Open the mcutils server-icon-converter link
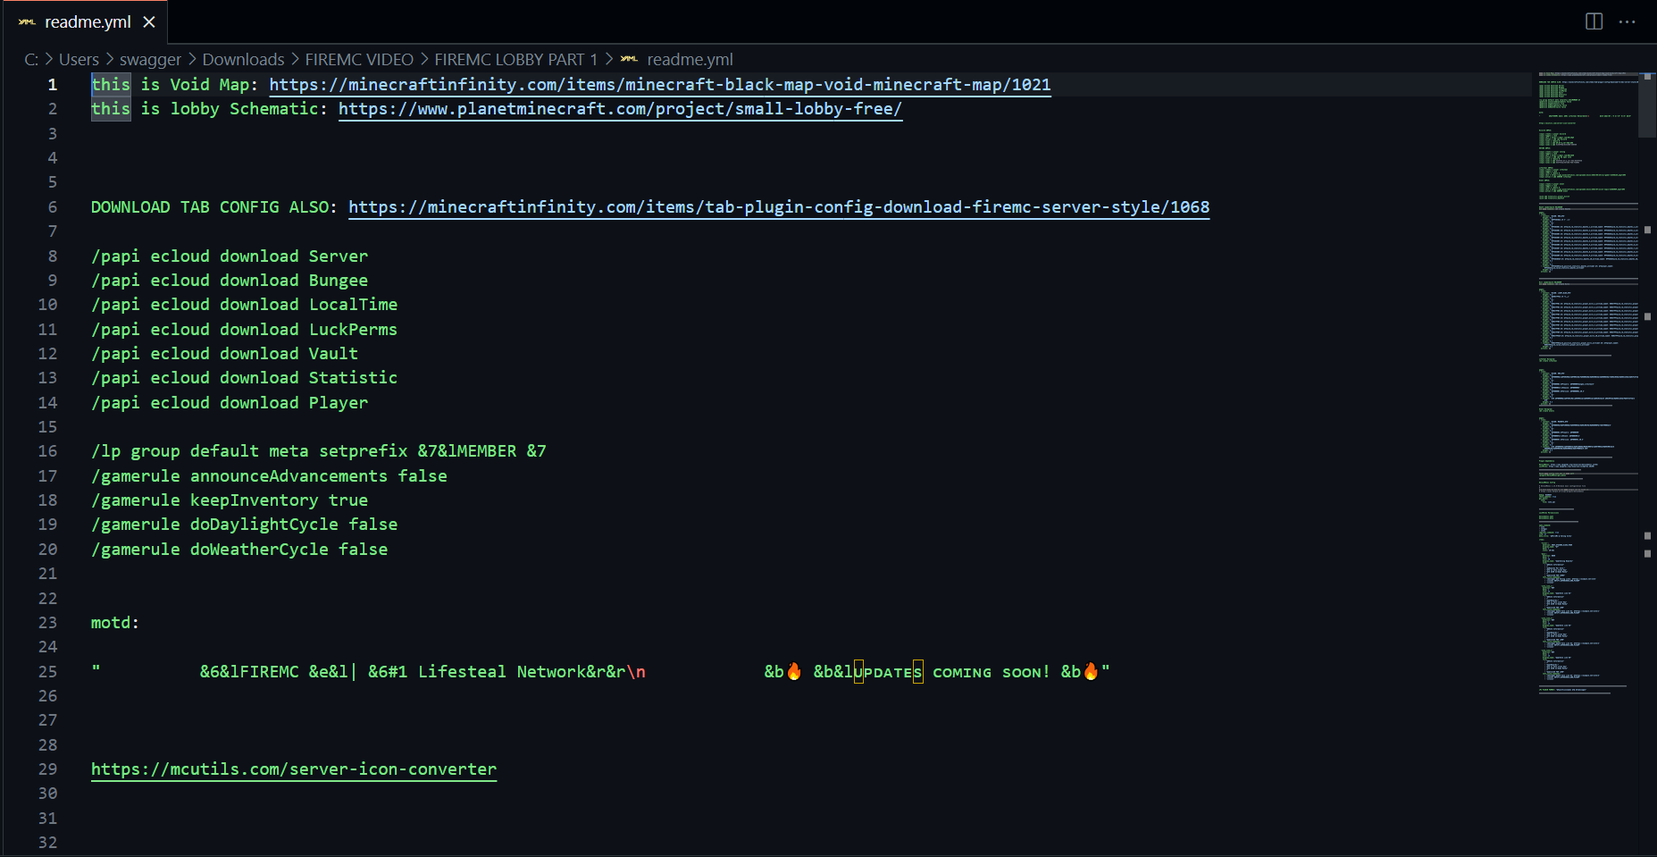 293,769
